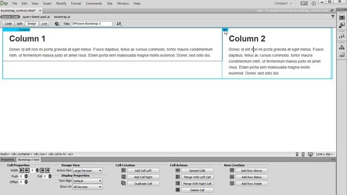
Task: Open the Modify menu
Action: click(x=61, y=4)
